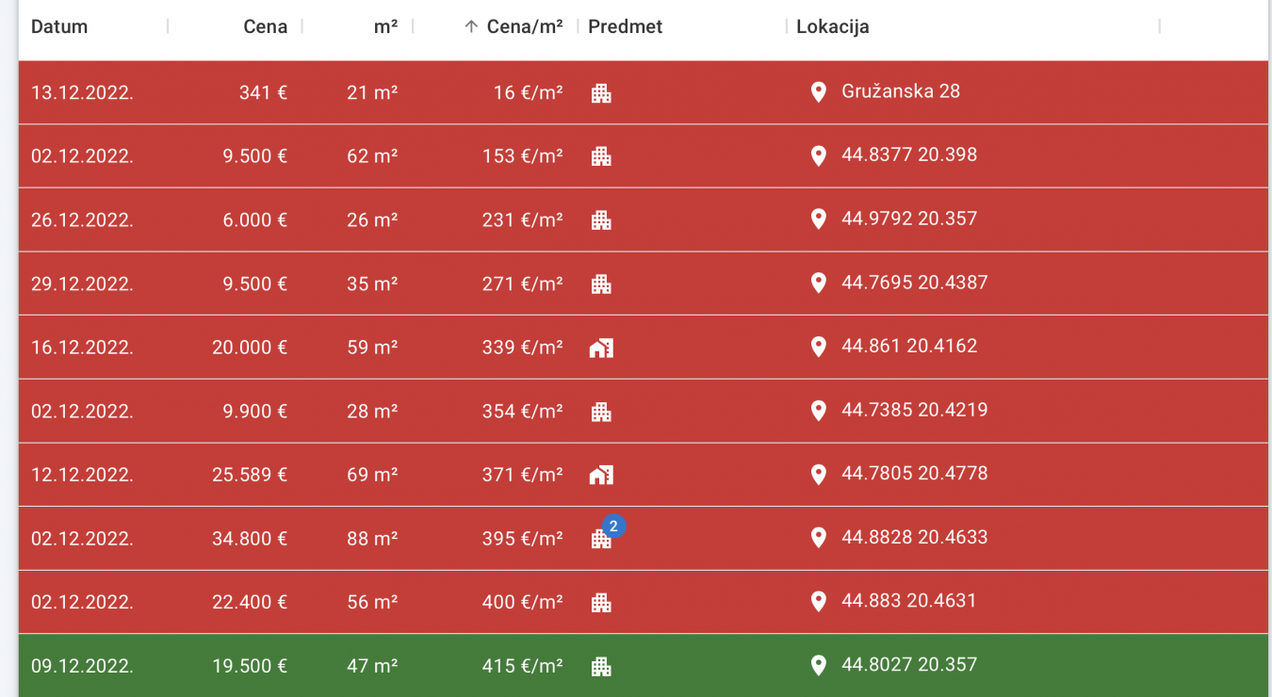Screen dimensions: 1272x697
Task: Select the row dated 13.12.2022.
Action: tap(82, 92)
